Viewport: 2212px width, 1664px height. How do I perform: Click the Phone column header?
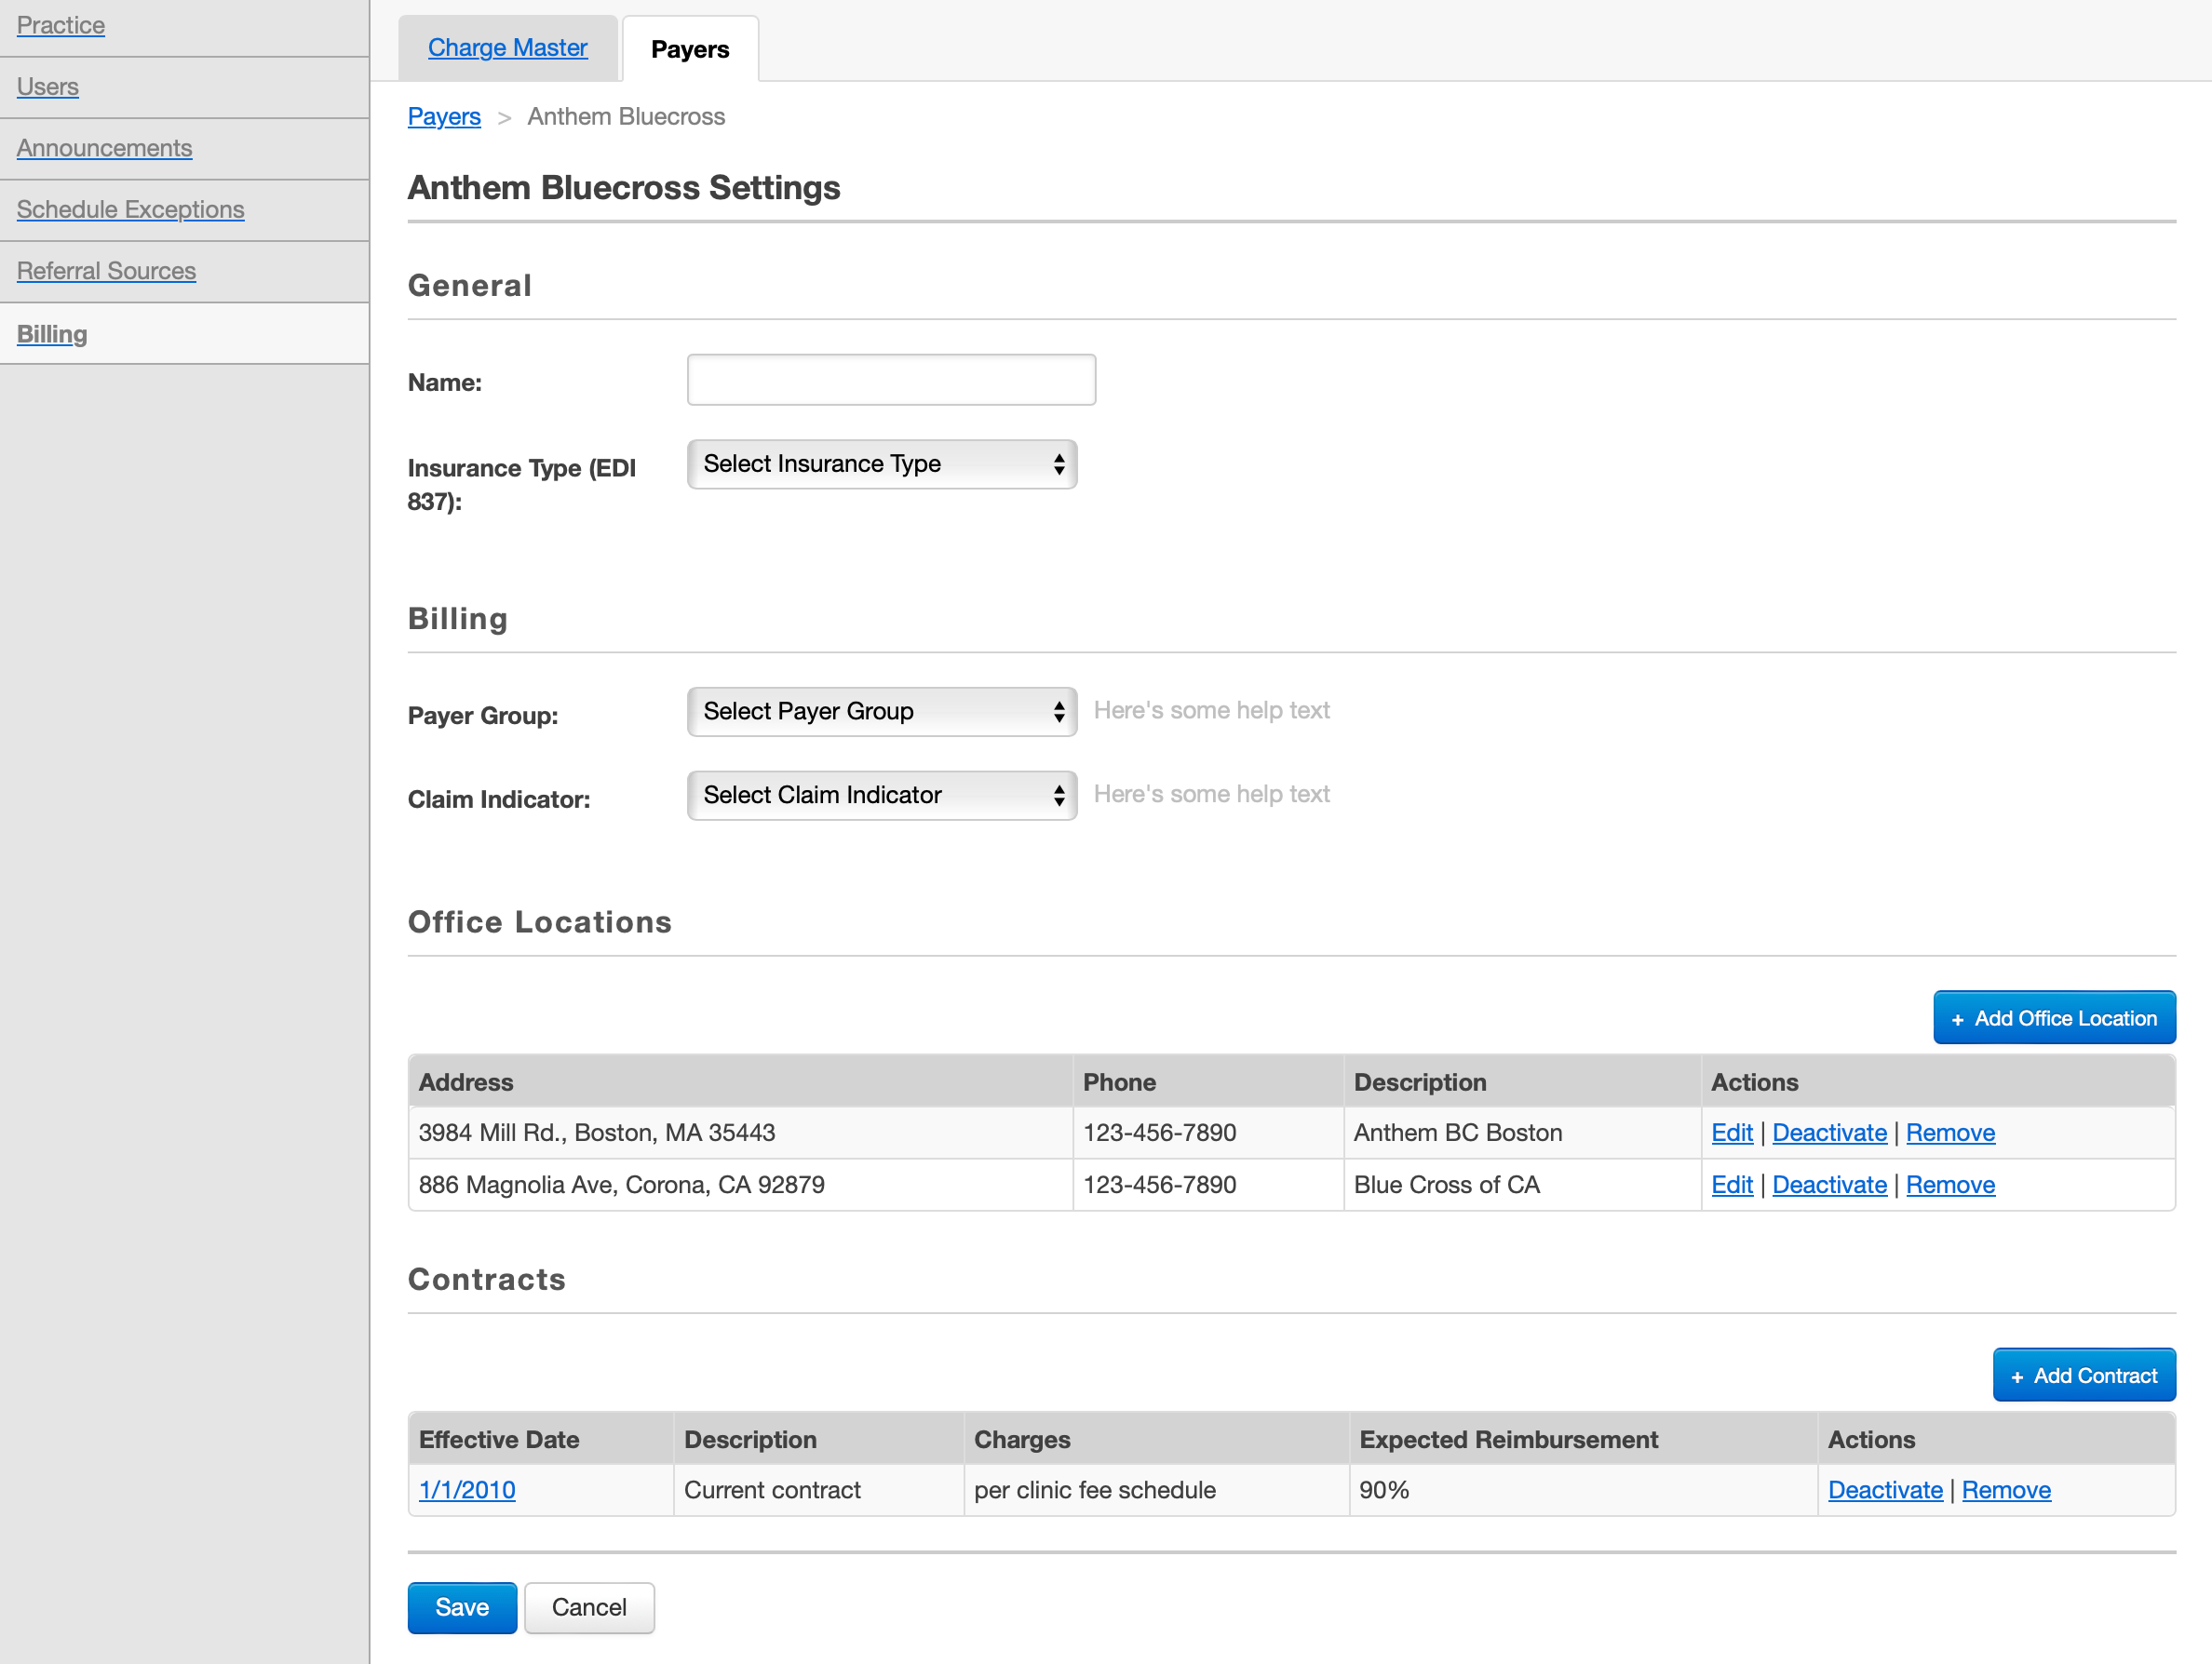click(x=1208, y=1081)
